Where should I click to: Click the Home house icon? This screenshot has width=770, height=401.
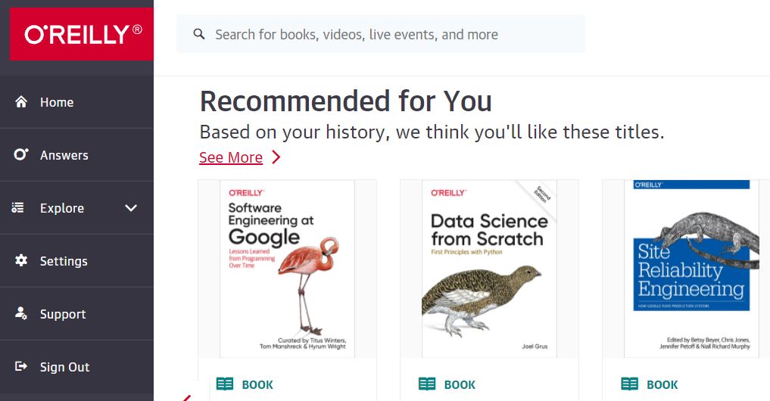(x=21, y=102)
